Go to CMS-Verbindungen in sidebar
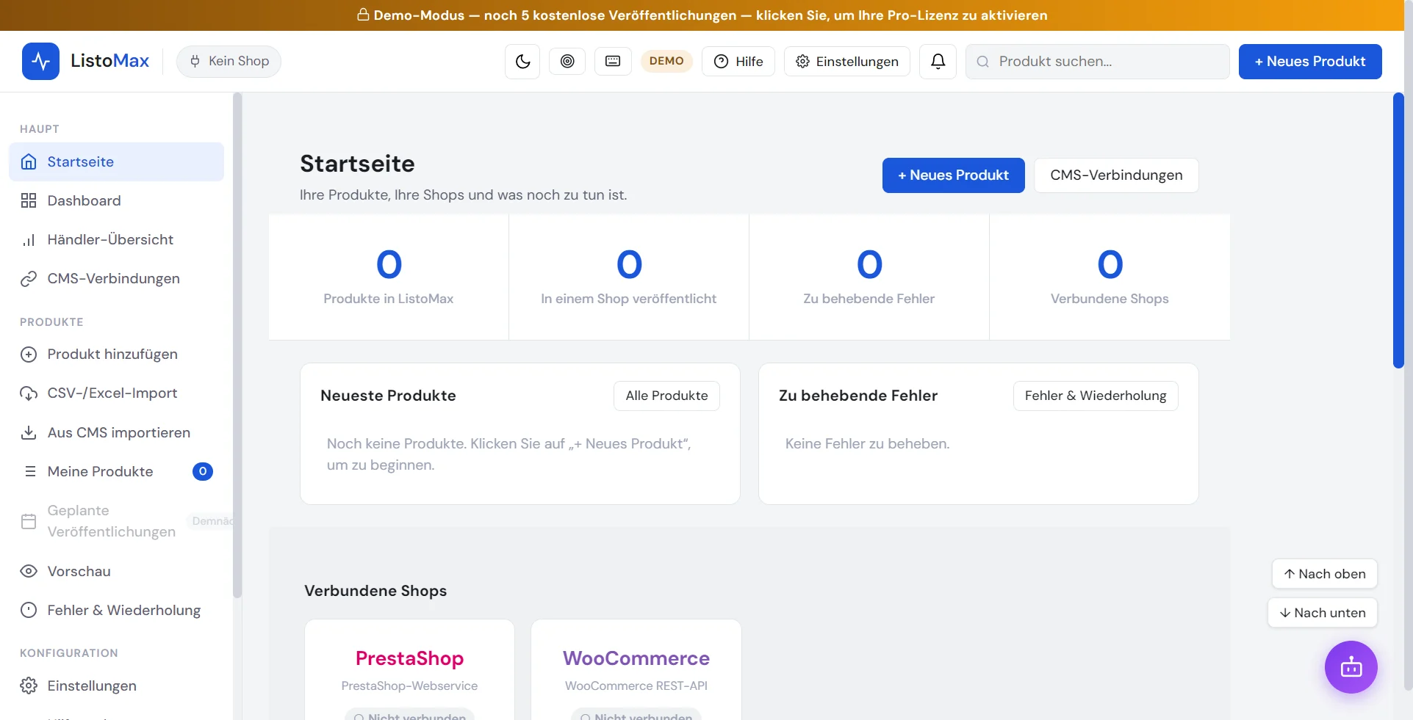 tap(116, 279)
